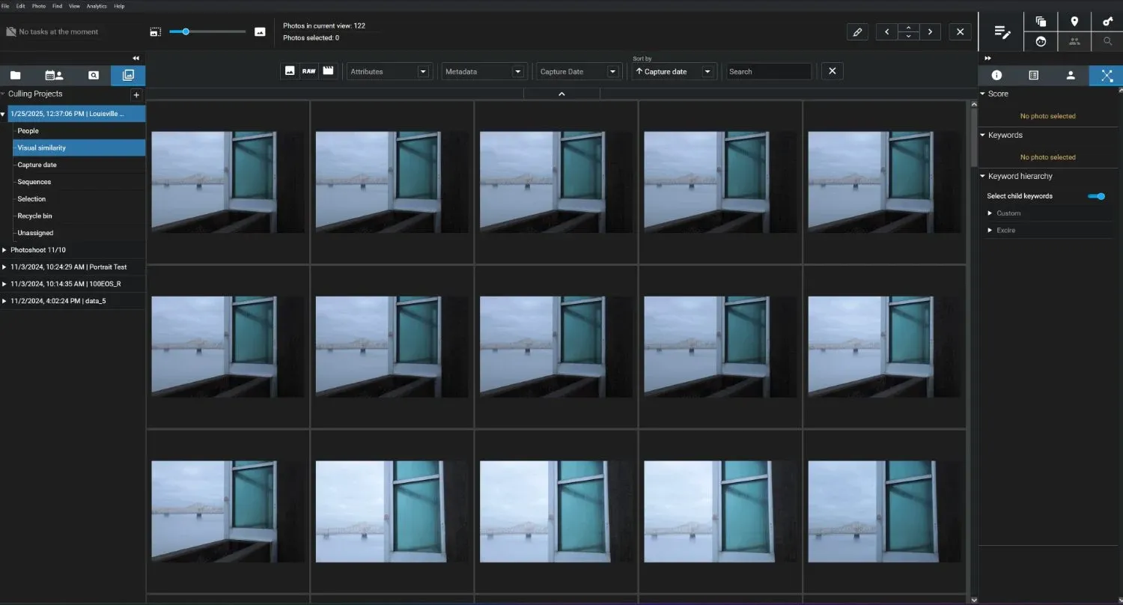Viewport: 1123px width, 605px height.
Task: Open the calendar-people view icon
Action: [x=53, y=75]
